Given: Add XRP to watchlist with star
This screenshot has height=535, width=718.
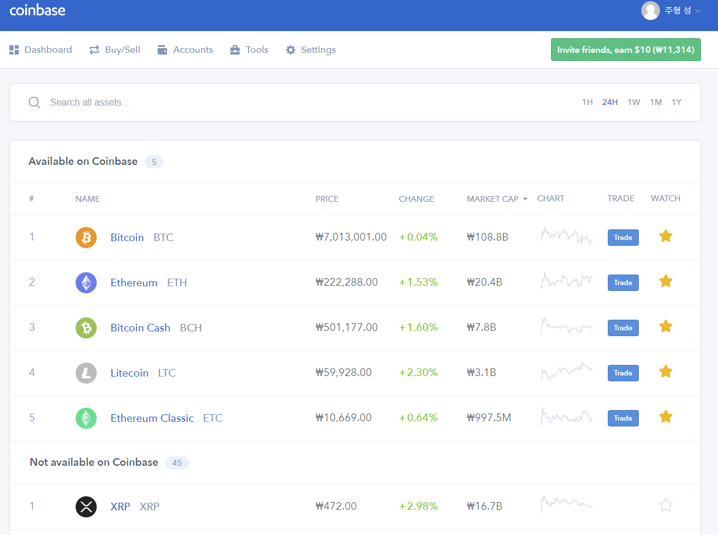Looking at the screenshot, I should [x=665, y=505].
